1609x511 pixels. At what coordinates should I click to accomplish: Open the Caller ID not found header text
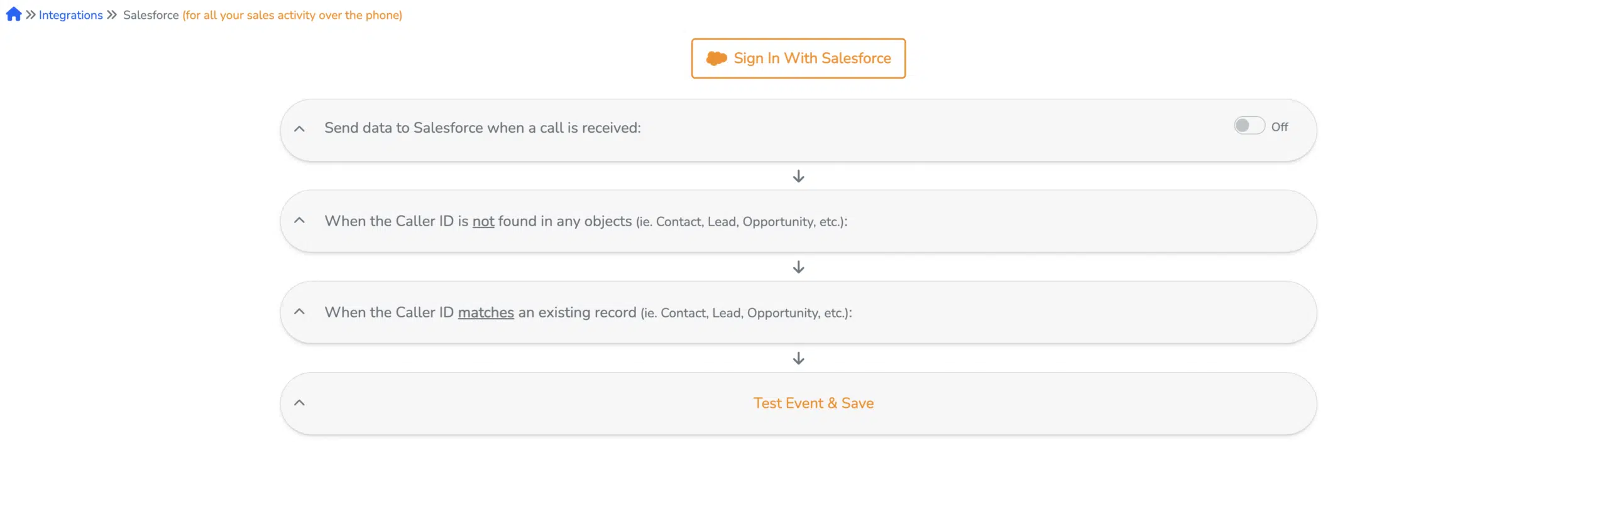click(x=586, y=221)
